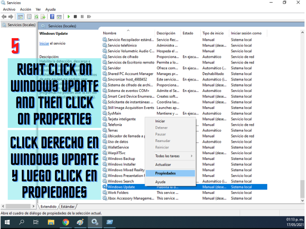
Task: Click the Export list toolbar icon
Action: tap(43, 17)
